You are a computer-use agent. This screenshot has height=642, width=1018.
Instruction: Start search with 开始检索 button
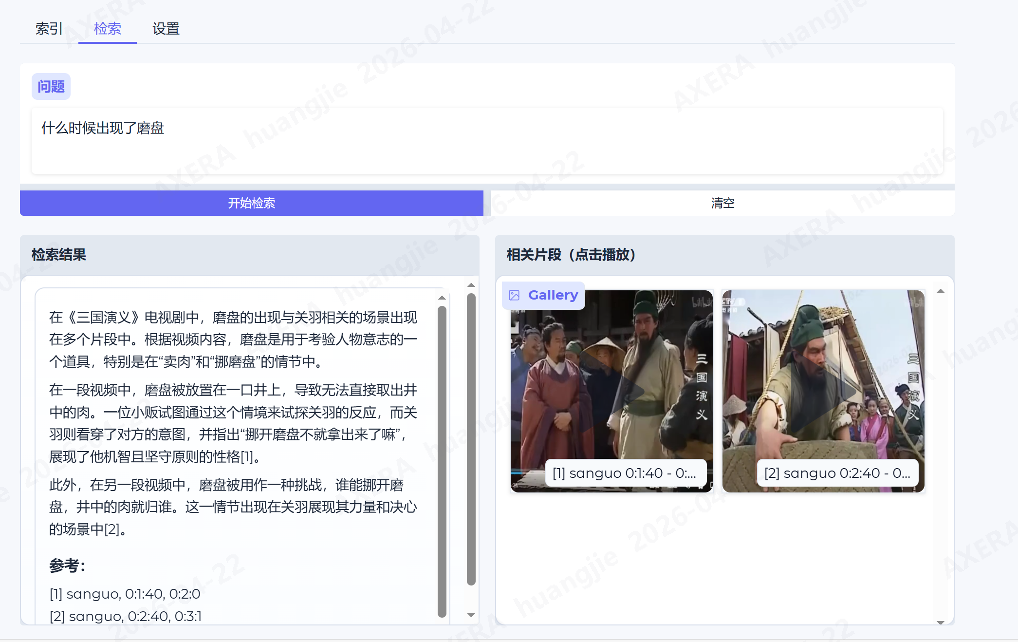252,203
